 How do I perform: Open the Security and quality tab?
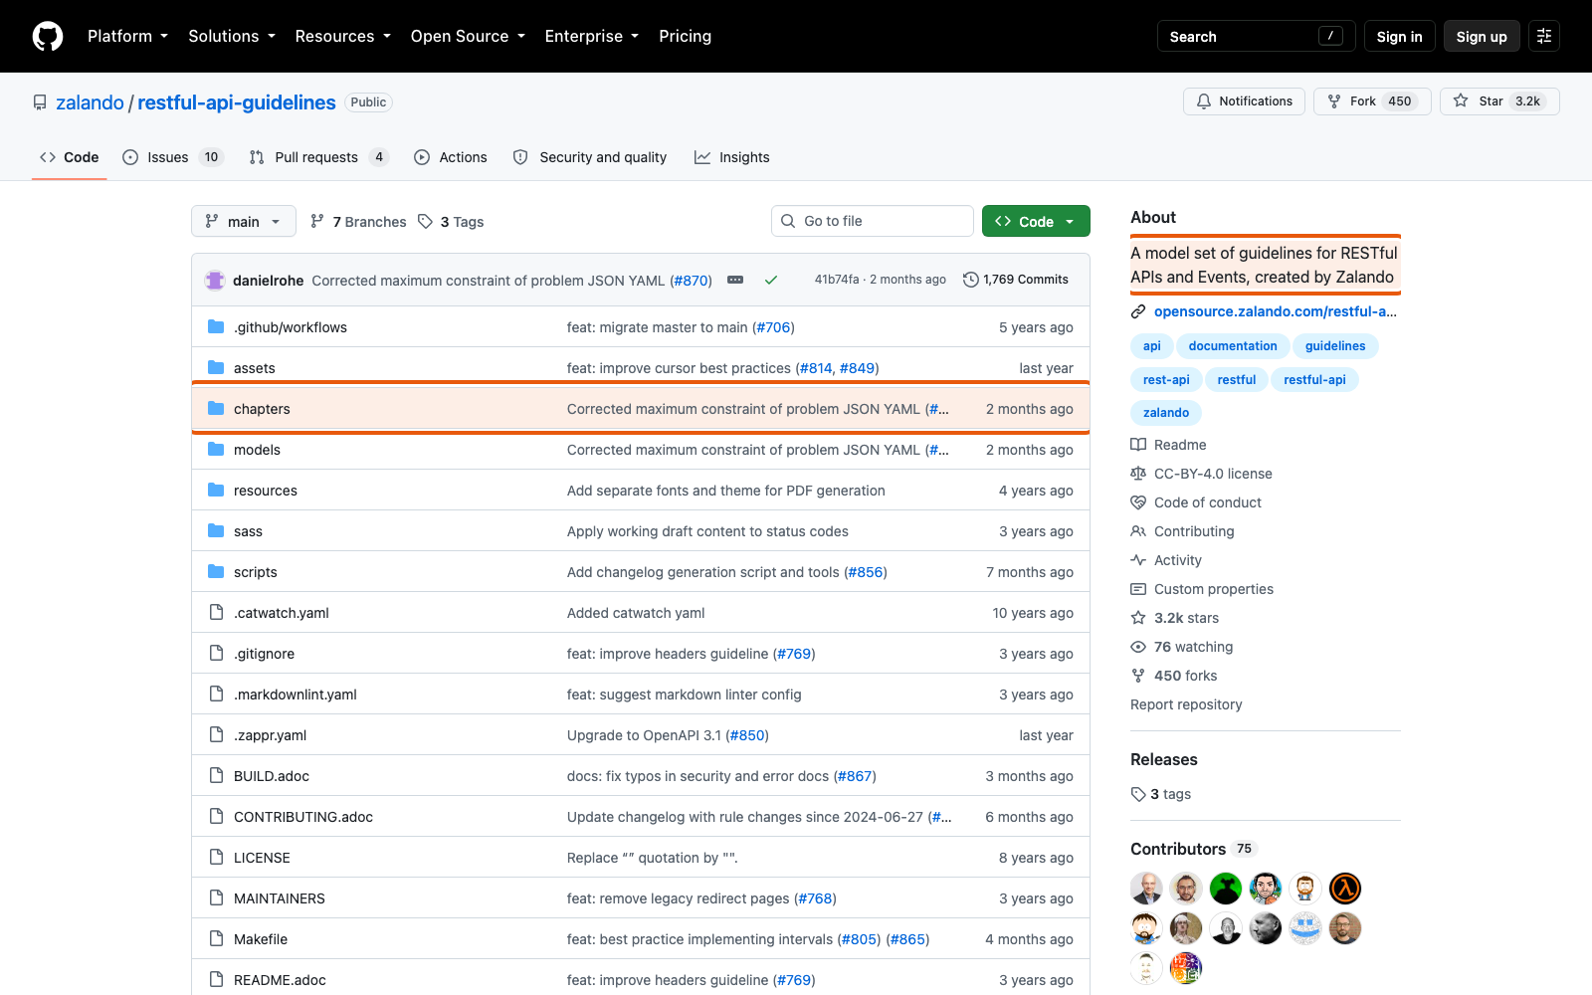[590, 157]
